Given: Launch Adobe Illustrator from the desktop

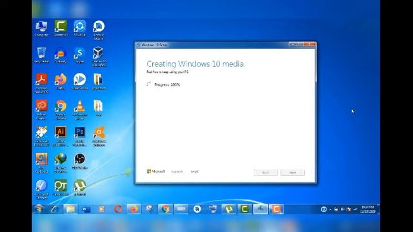Looking at the screenshot, I should (61, 136).
